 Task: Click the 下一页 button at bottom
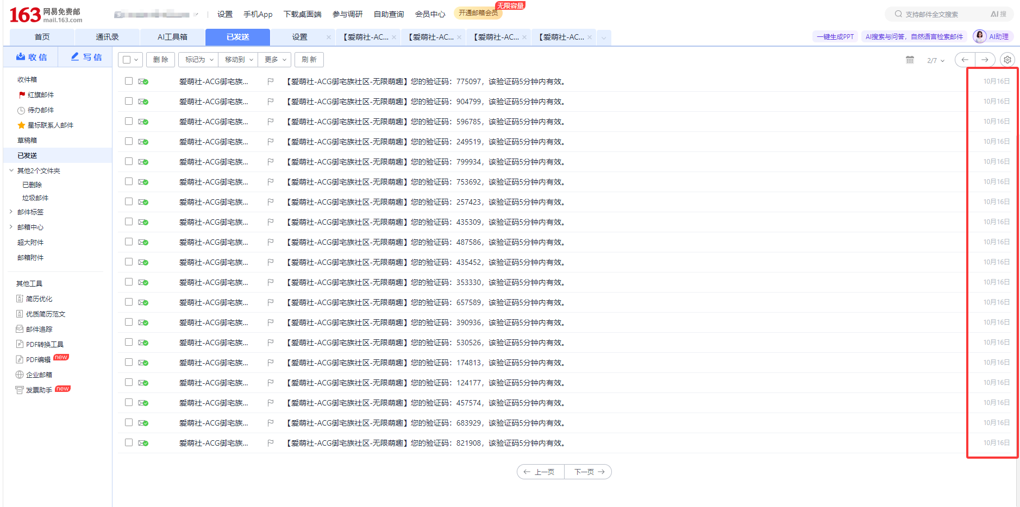pyautogui.click(x=588, y=472)
